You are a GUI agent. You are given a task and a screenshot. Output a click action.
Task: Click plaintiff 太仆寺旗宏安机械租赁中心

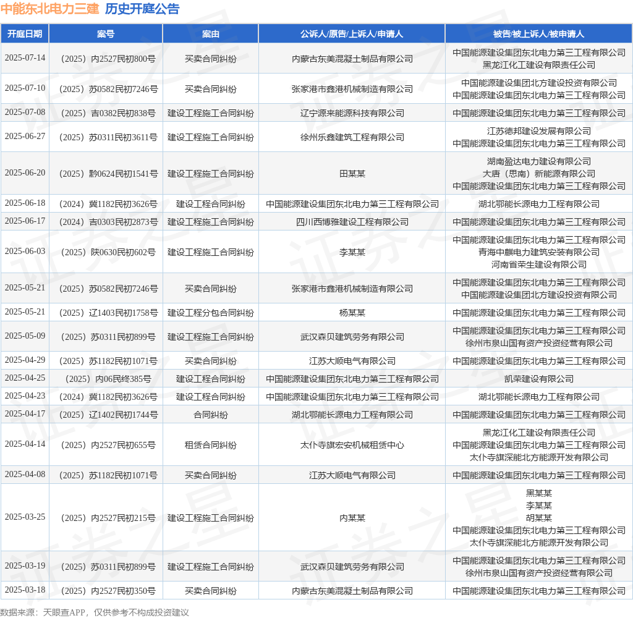(x=352, y=446)
